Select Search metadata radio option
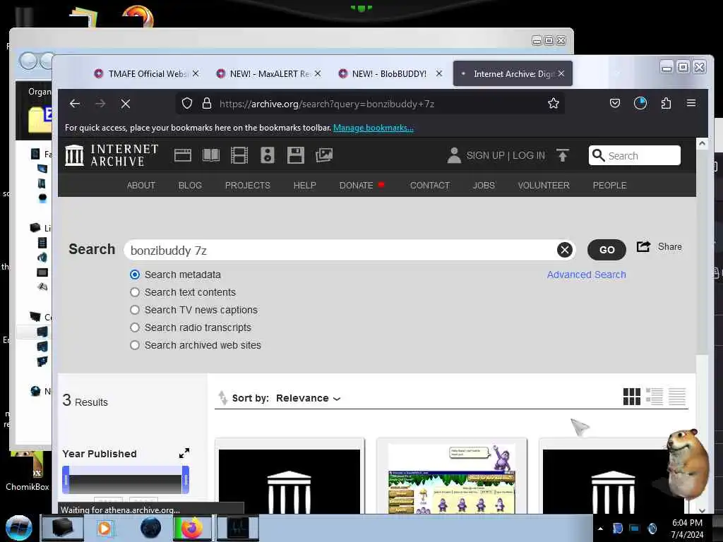Screen dimensions: 723x542 (135, 275)
